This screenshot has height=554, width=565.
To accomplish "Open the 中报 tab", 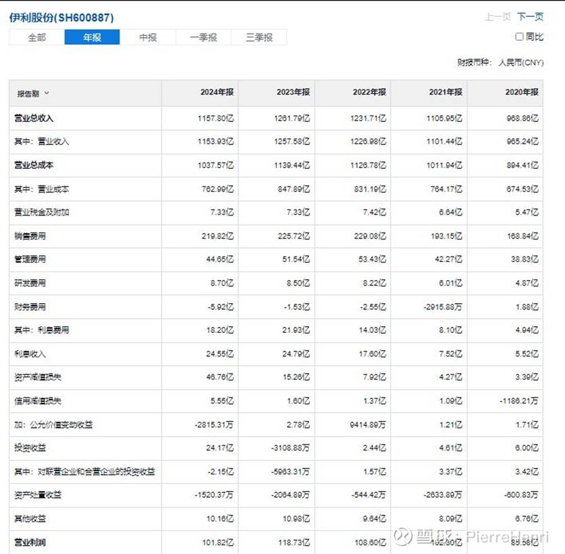I will point(148,37).
